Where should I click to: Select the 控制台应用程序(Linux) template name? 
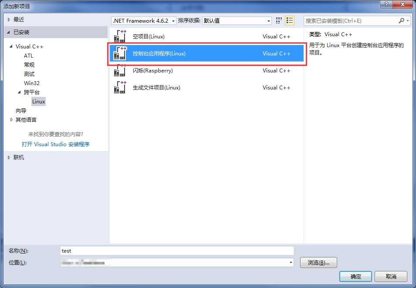[159, 53]
